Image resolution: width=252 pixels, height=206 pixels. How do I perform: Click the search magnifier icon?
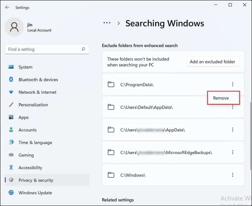click(x=83, y=49)
